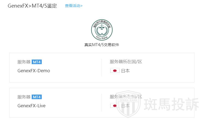Viewport: 204px width, 121px height.
Task: Click 日本 text in the GenexFX-Live card
Action: click(125, 106)
